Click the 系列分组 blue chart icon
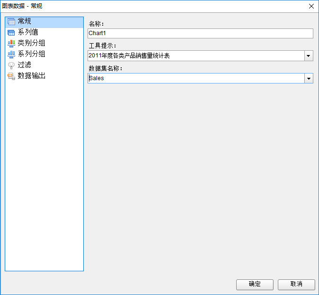Screen dimensions: 319x295 pos(11,54)
